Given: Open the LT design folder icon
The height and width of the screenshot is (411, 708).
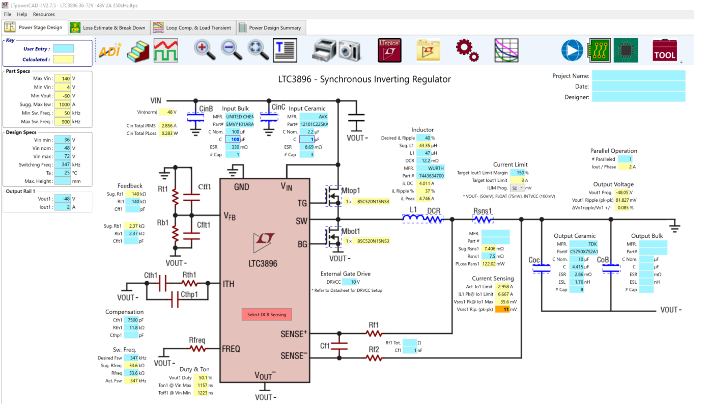Looking at the screenshot, I should [x=428, y=50].
